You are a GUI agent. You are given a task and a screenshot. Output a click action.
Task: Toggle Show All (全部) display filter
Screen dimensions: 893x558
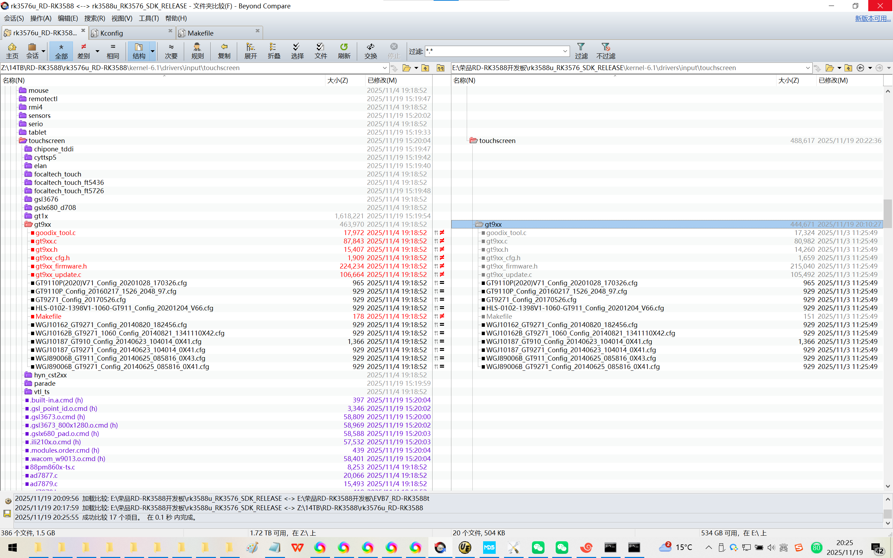pyautogui.click(x=61, y=51)
